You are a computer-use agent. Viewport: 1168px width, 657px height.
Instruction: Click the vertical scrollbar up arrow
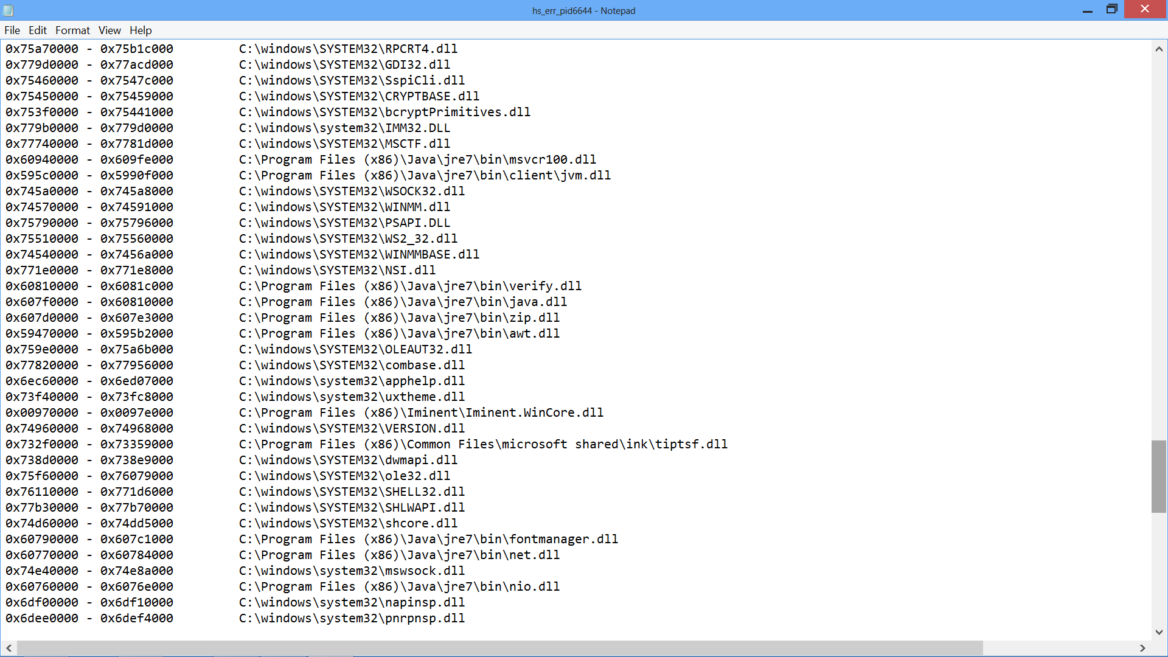(1159, 49)
